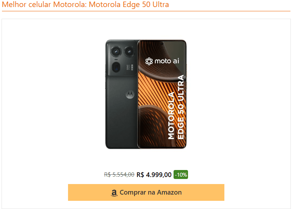Open the Motorola Edge 50 Ultra heading link
The width and height of the screenshot is (292, 209).
(x=85, y=4)
